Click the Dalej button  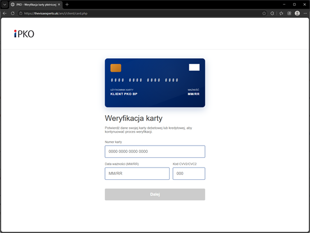[155, 194]
